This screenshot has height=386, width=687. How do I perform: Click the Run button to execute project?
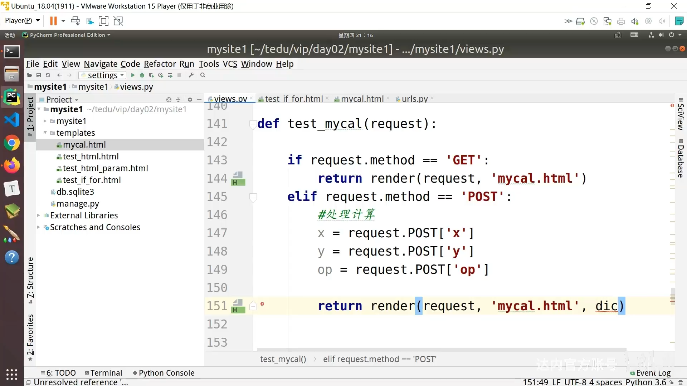(133, 75)
